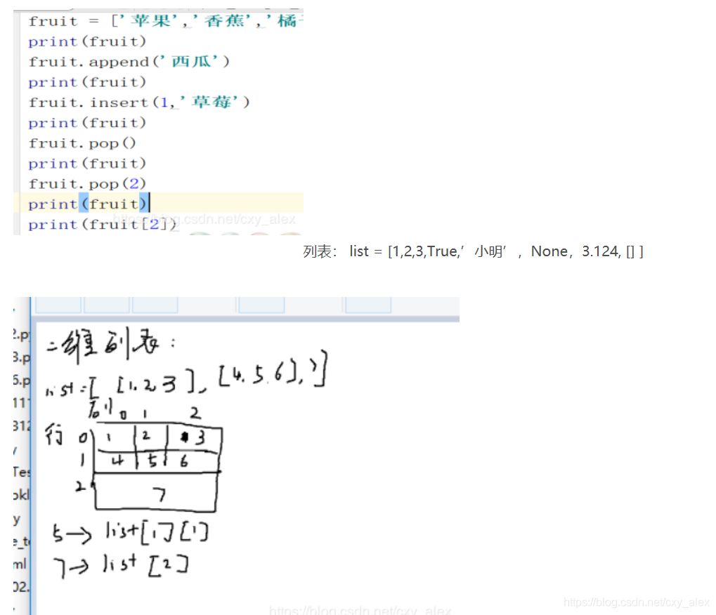Click the handwritten 7 → list[2] note
The image size is (716, 615).
(121, 566)
